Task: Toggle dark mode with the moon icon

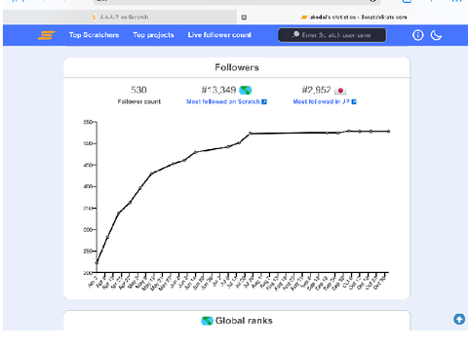Action: click(436, 35)
